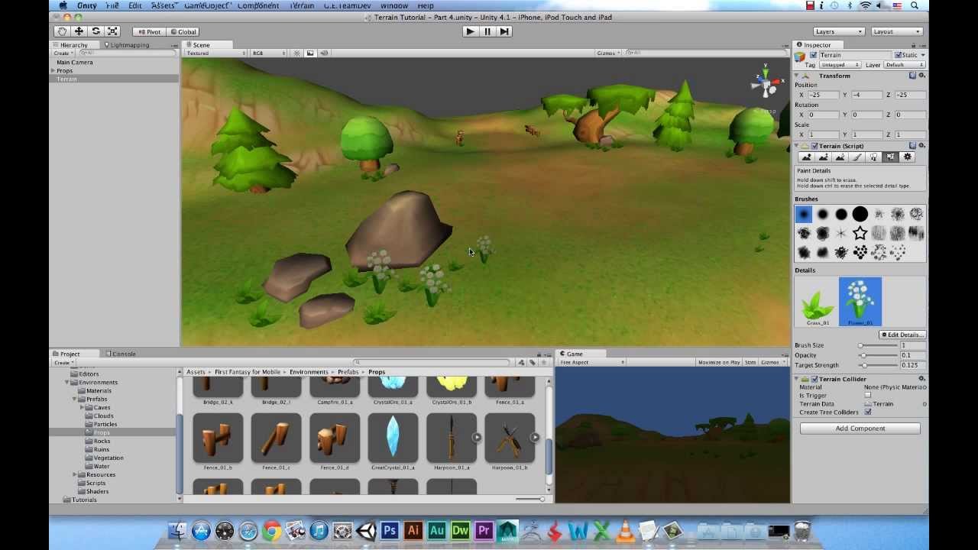Click the Stats button in Game view

point(750,362)
